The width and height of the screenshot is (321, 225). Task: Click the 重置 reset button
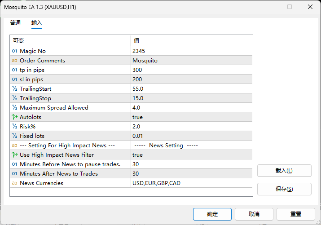(x=296, y=214)
